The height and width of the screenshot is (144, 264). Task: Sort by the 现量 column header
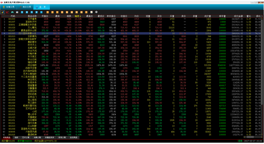pyautogui.click(x=148, y=16)
